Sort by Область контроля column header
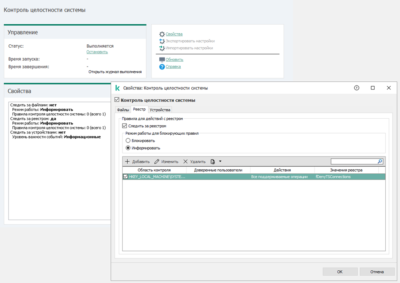400x283 pixels. (154, 170)
